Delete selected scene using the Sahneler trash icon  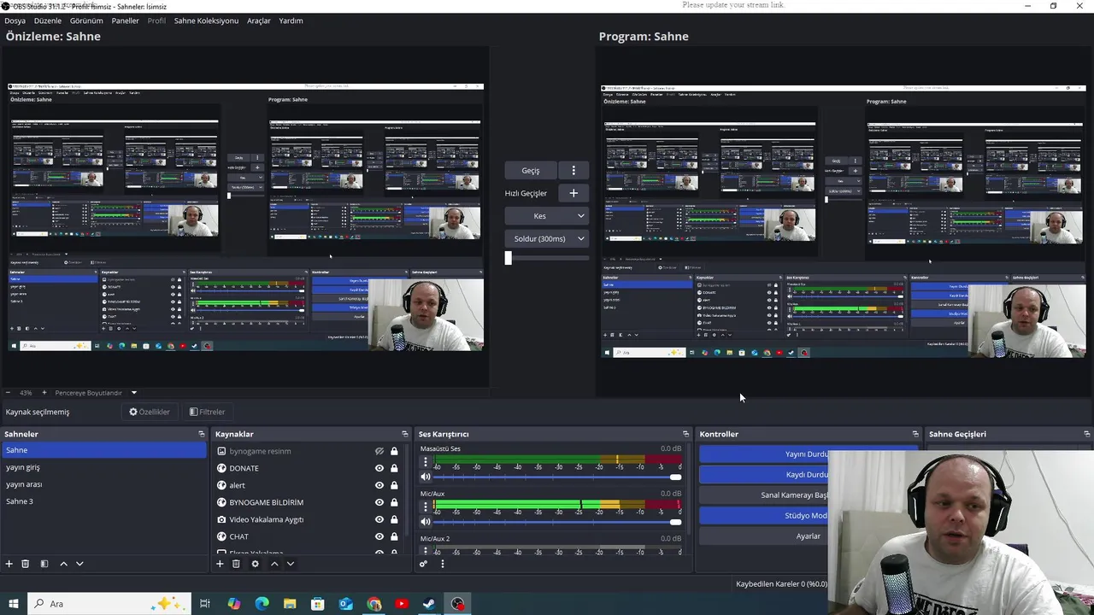[26, 564]
